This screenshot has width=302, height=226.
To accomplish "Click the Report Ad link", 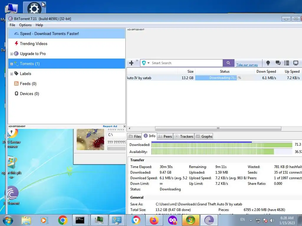I will (110, 126).
